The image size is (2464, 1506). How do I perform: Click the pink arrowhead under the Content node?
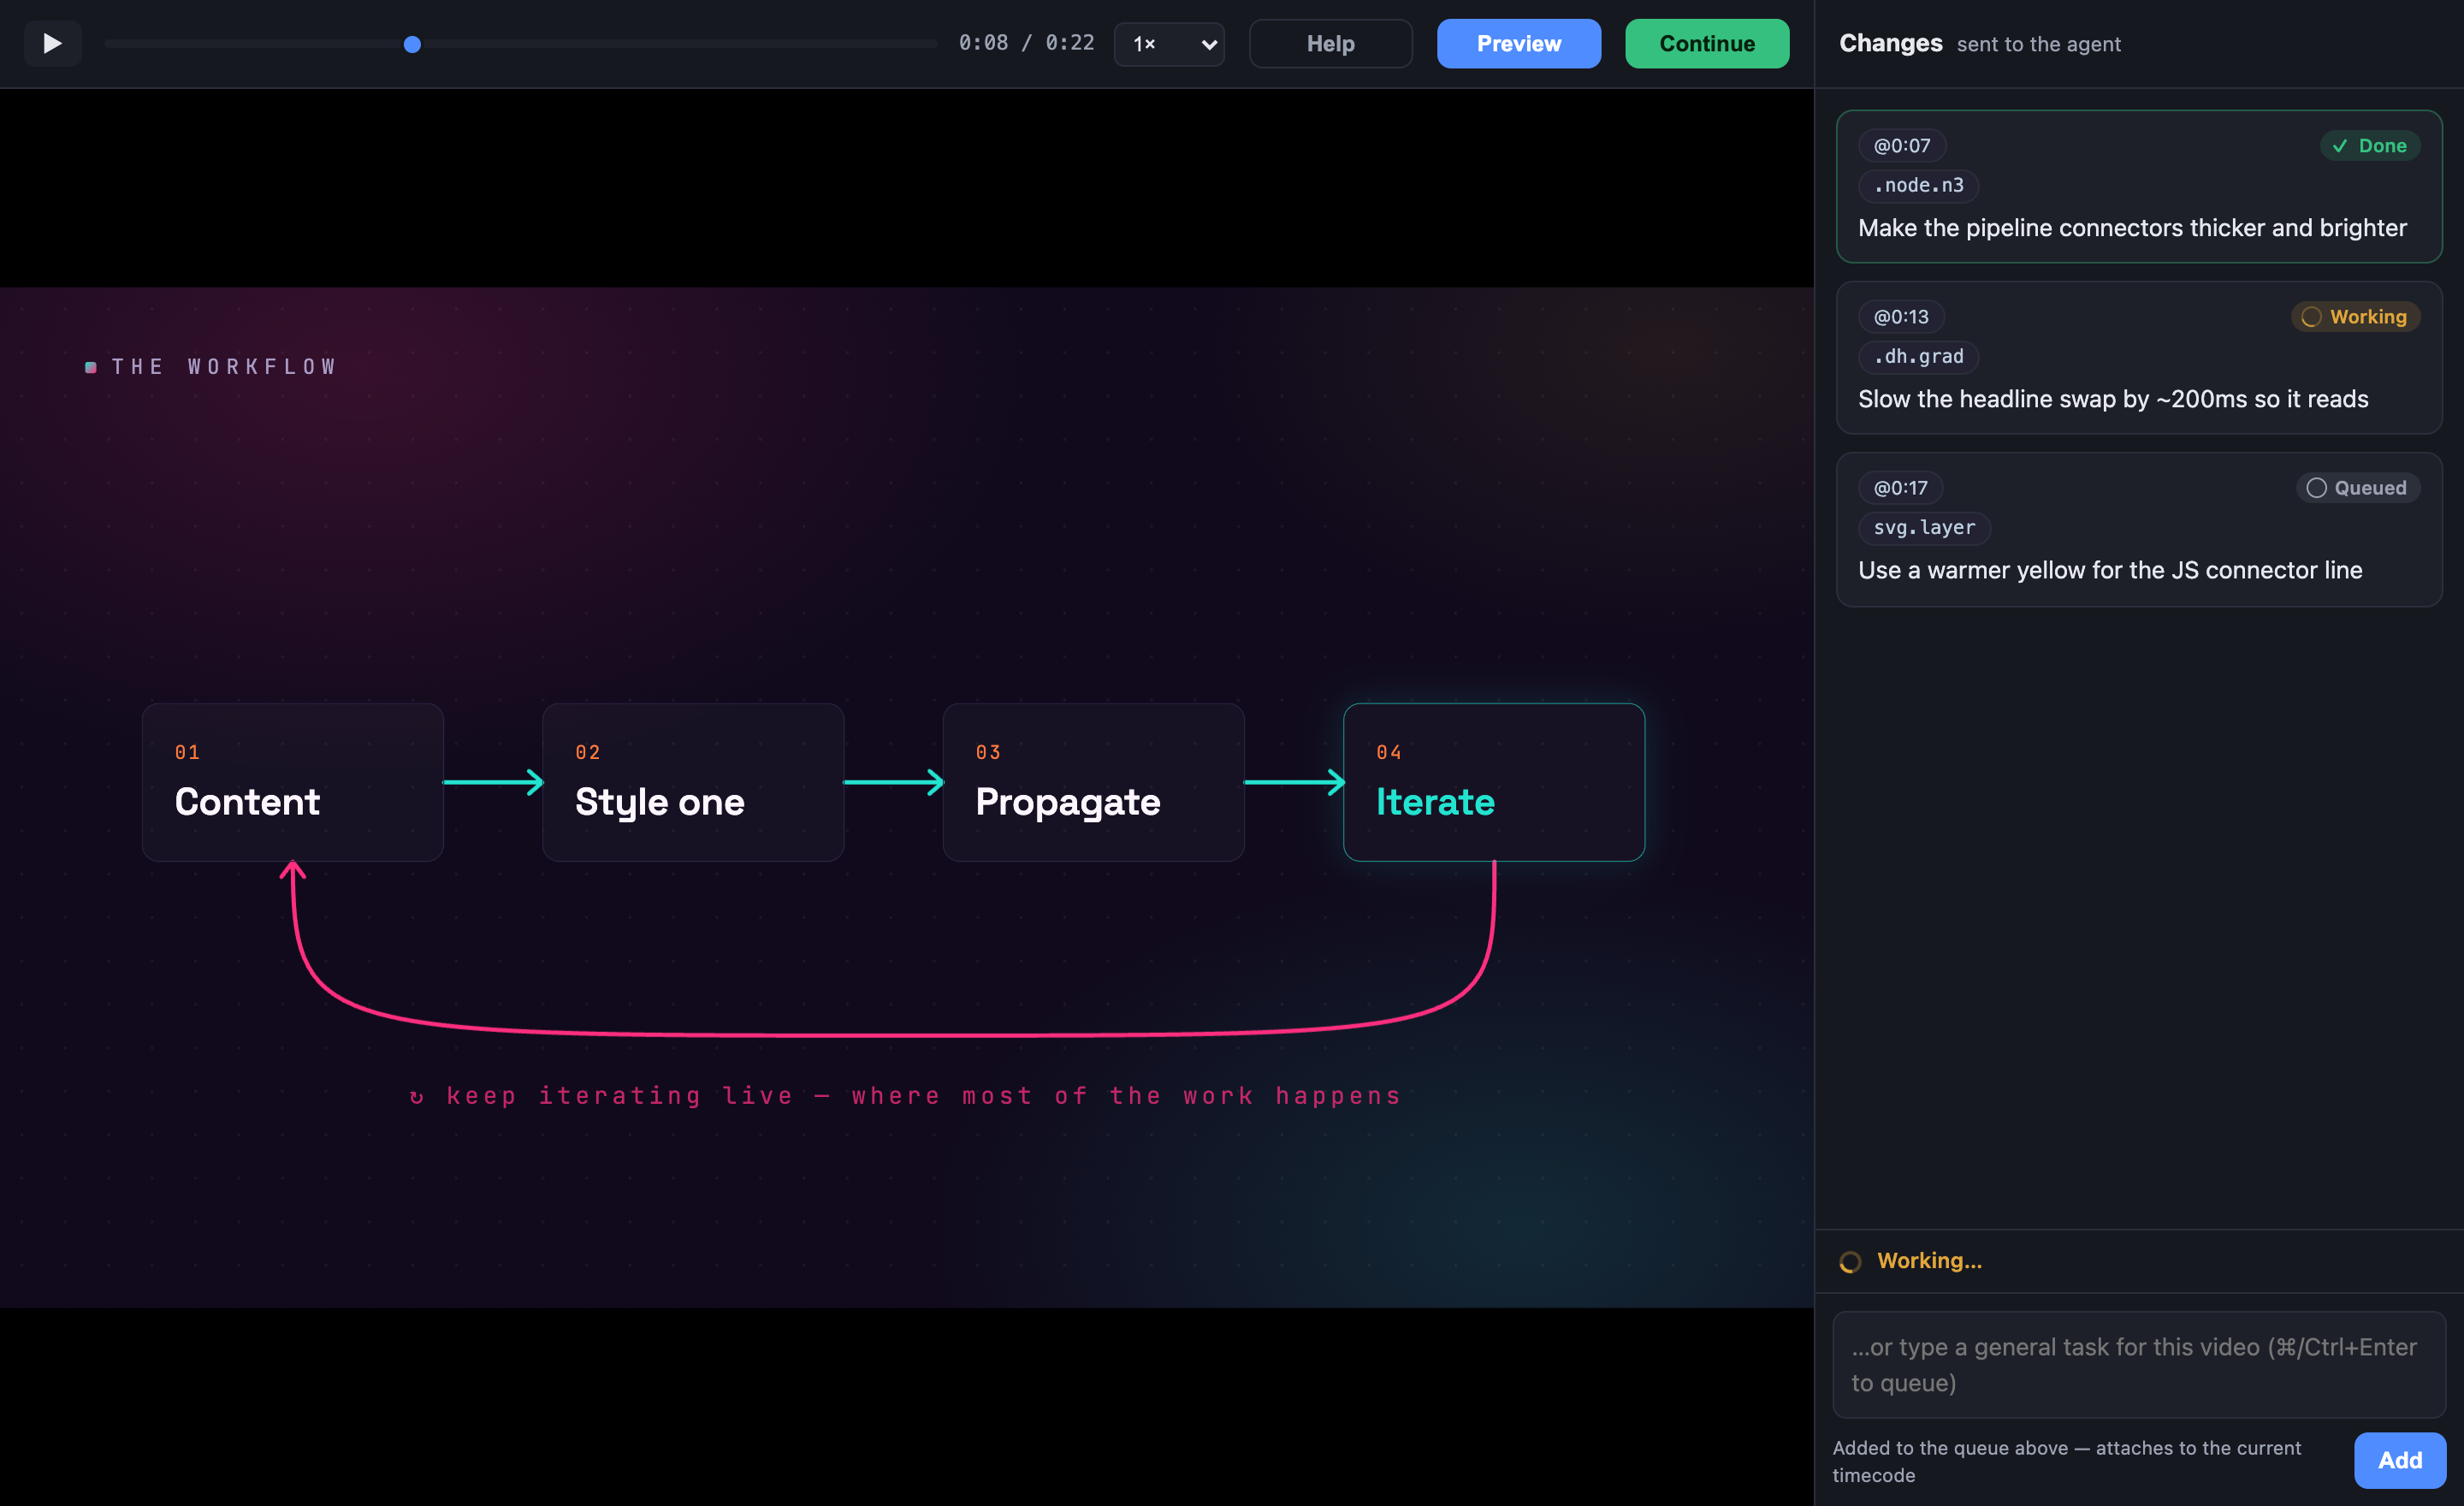(x=292, y=869)
